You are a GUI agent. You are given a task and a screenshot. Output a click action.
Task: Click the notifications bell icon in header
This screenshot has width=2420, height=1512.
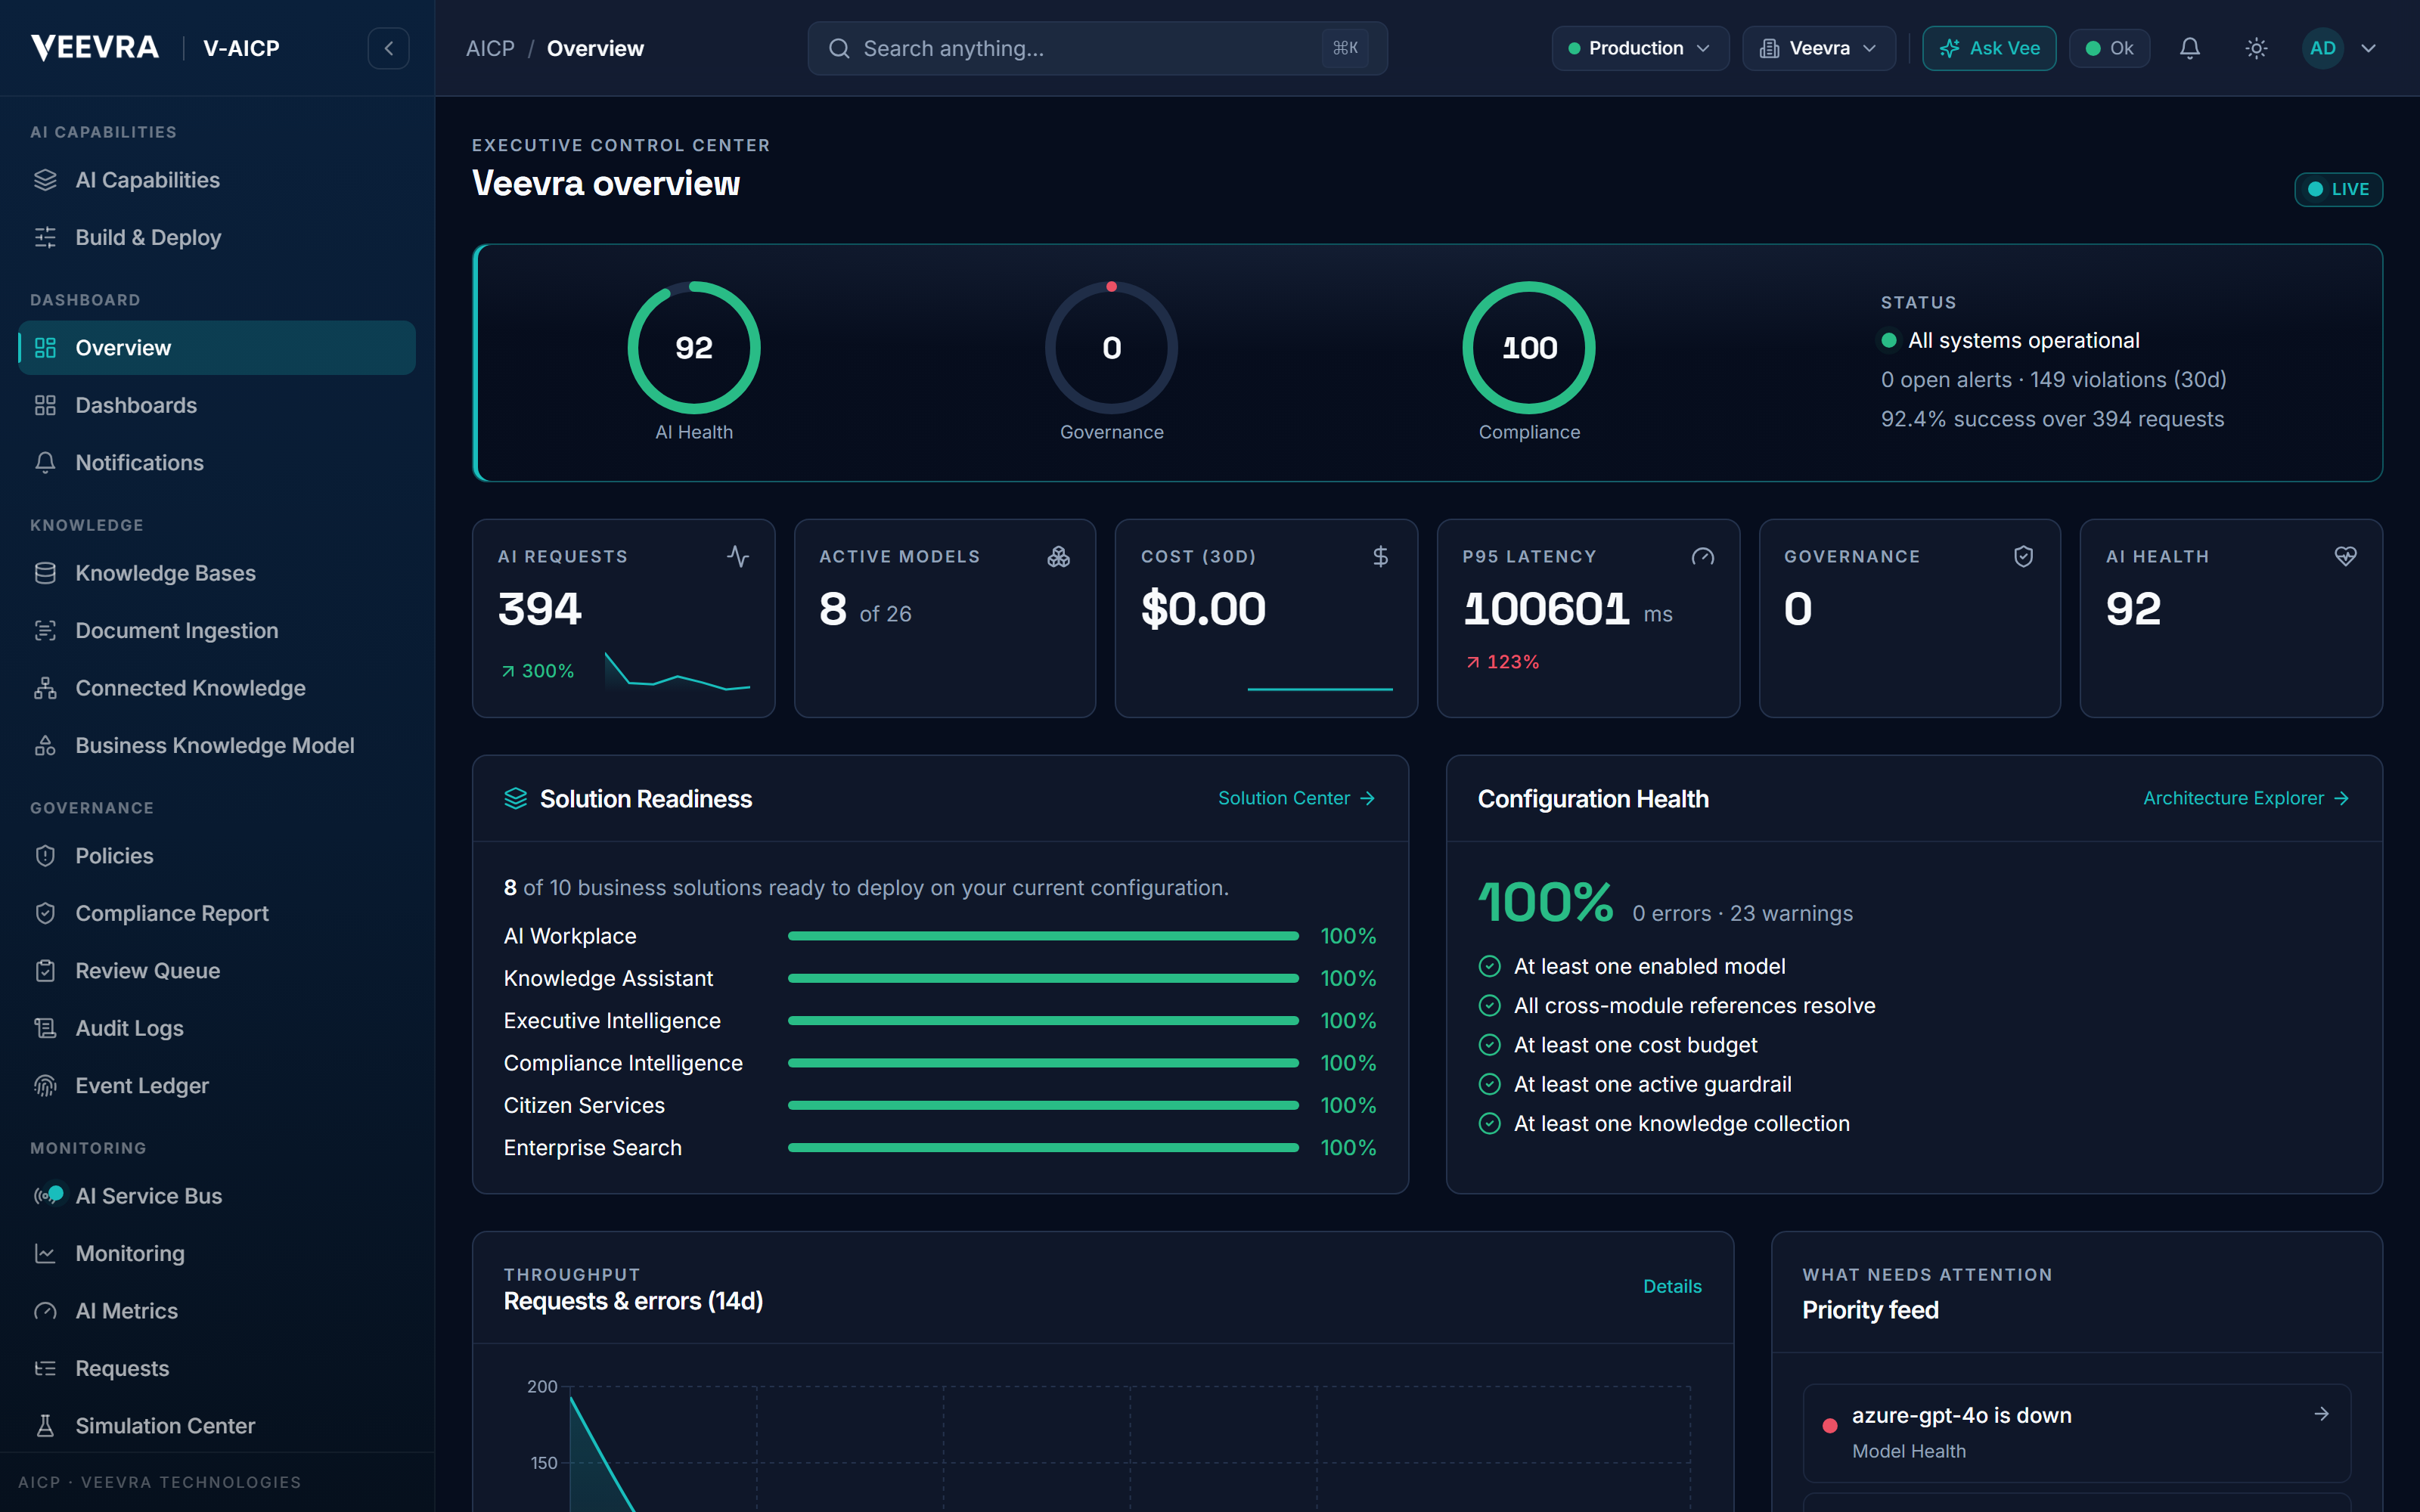click(2189, 48)
